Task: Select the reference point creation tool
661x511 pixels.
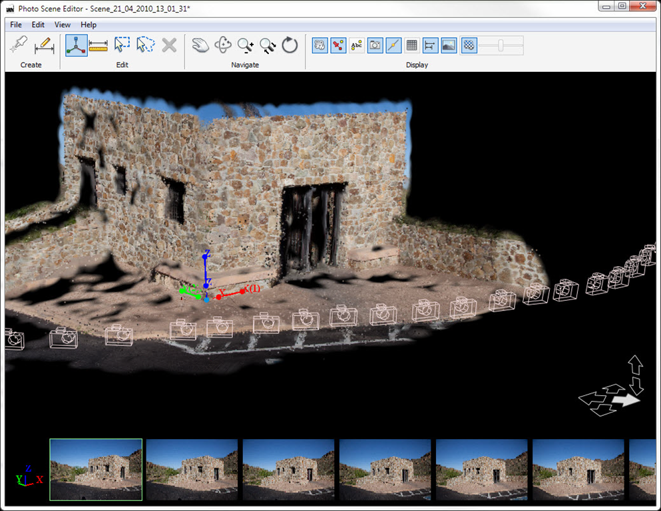Action: tap(19, 45)
